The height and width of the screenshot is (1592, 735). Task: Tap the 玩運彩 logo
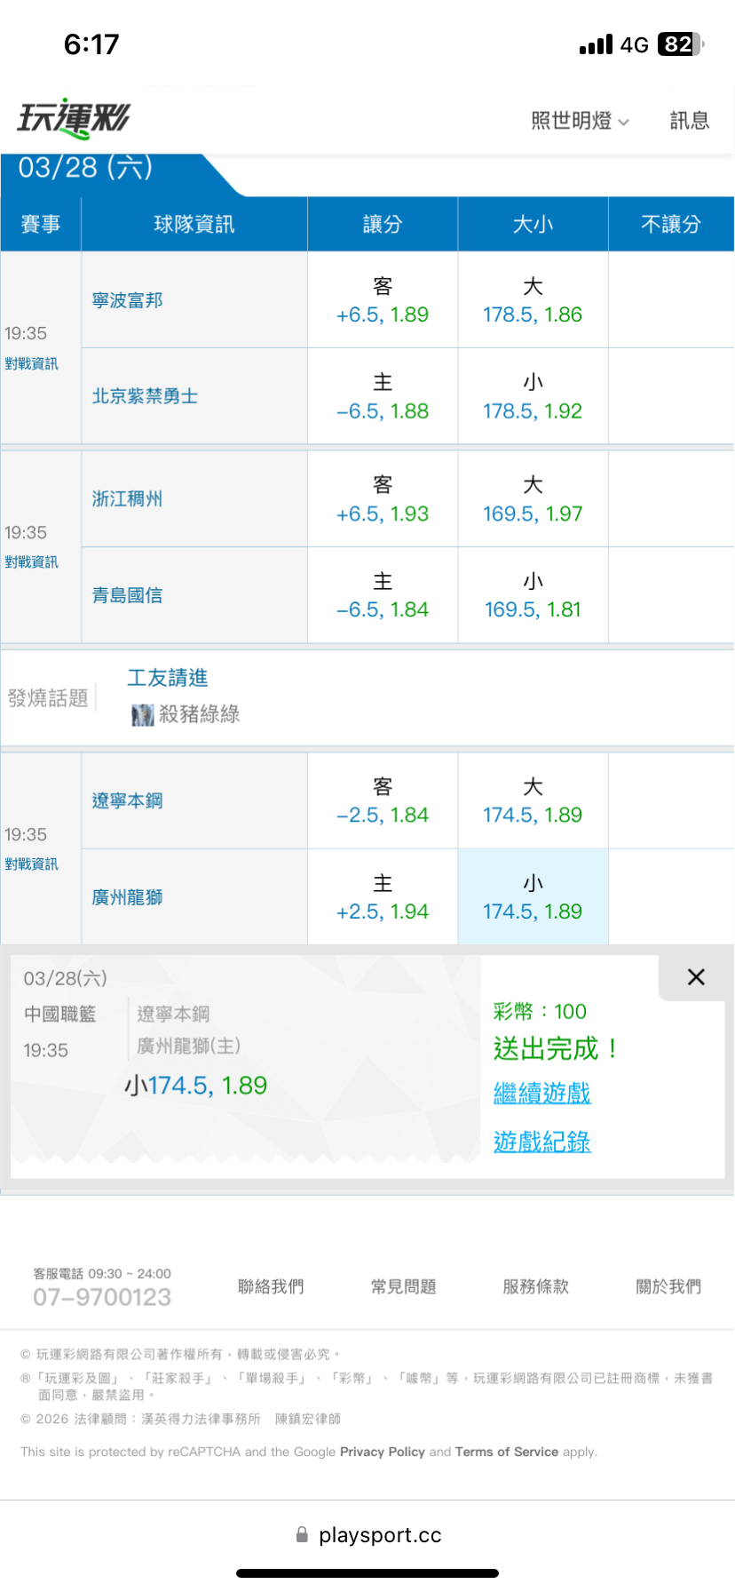(74, 118)
